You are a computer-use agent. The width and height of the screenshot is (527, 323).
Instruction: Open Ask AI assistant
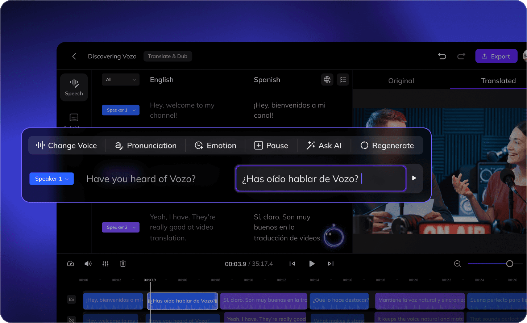[x=324, y=146]
